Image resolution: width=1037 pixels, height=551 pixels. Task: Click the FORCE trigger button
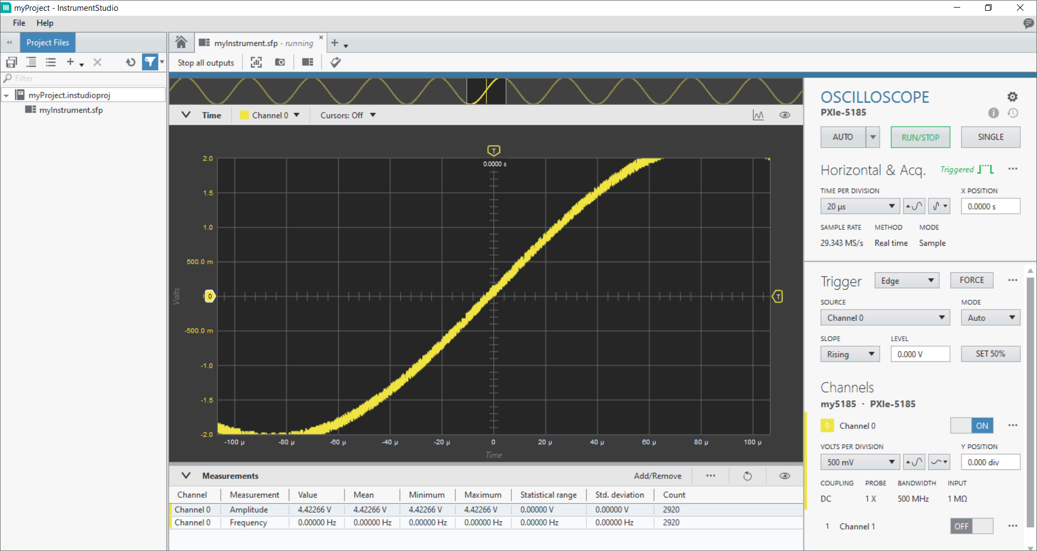[972, 280]
